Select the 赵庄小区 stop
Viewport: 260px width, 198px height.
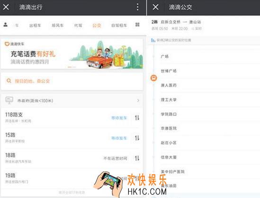[x=169, y=143]
